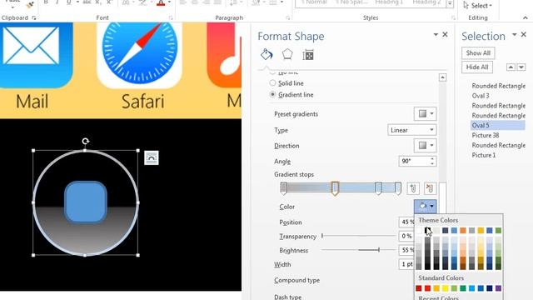Open the Preset gradients dropdown
533x300 pixels.
click(x=426, y=113)
